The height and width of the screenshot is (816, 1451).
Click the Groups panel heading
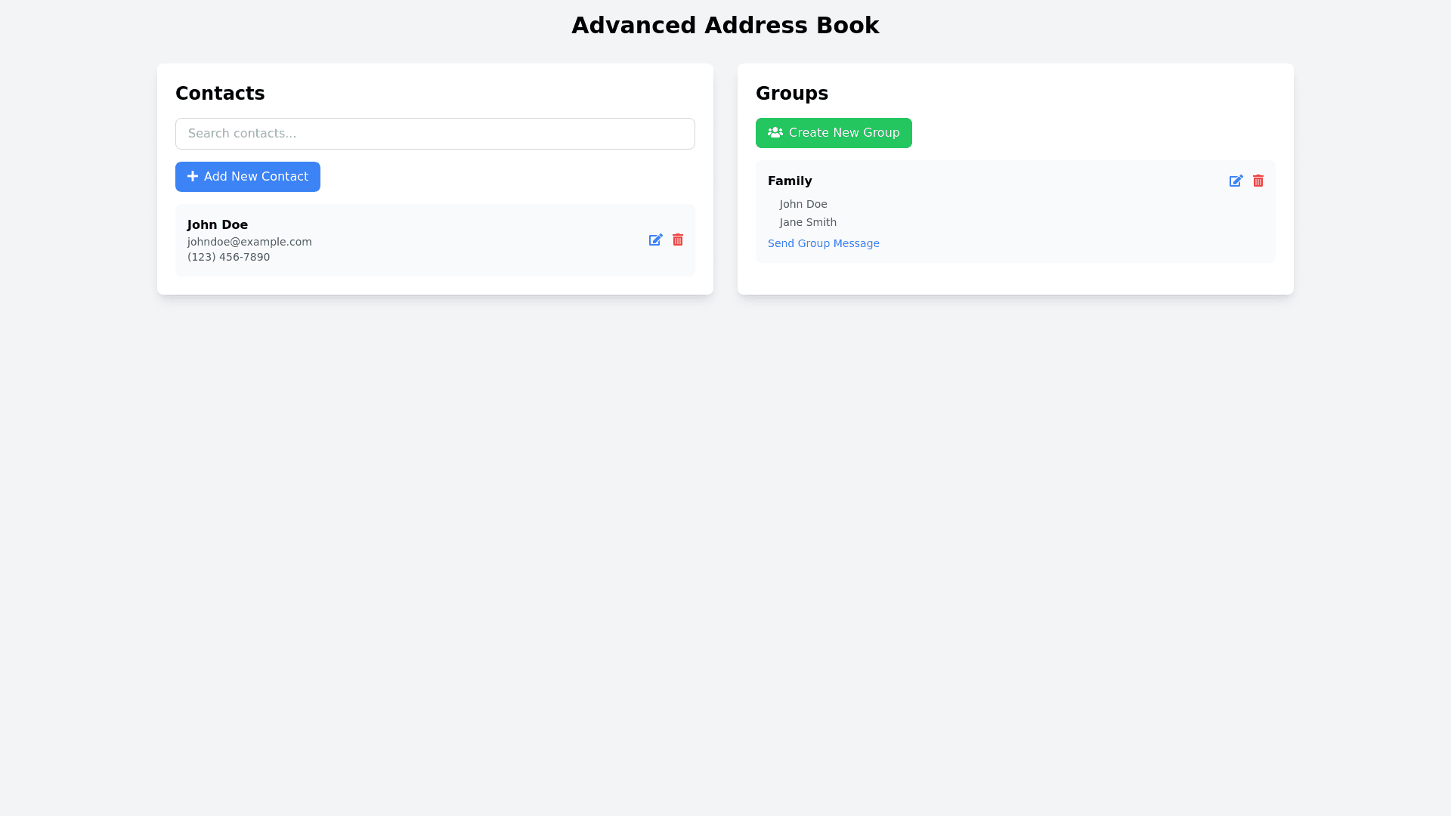[x=791, y=94]
